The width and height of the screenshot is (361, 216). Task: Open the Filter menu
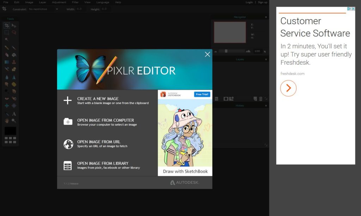(x=75, y=2)
